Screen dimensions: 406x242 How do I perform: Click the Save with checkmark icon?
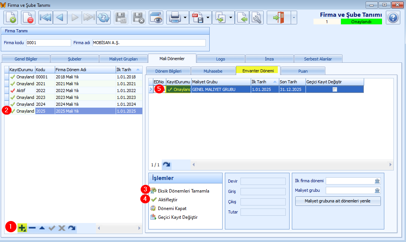(121, 18)
